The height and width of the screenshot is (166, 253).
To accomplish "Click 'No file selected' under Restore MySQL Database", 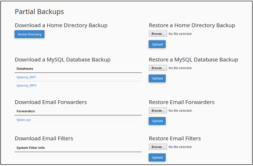I will click(x=180, y=68).
